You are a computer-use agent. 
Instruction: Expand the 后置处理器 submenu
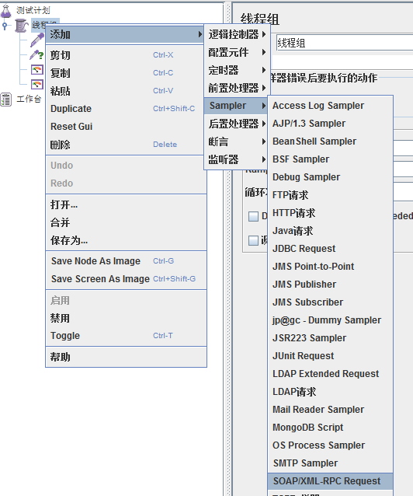point(237,124)
